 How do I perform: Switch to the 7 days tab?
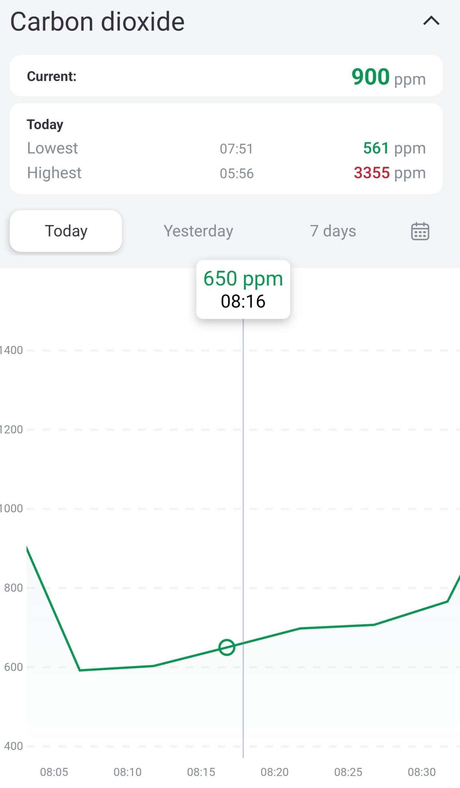point(333,231)
